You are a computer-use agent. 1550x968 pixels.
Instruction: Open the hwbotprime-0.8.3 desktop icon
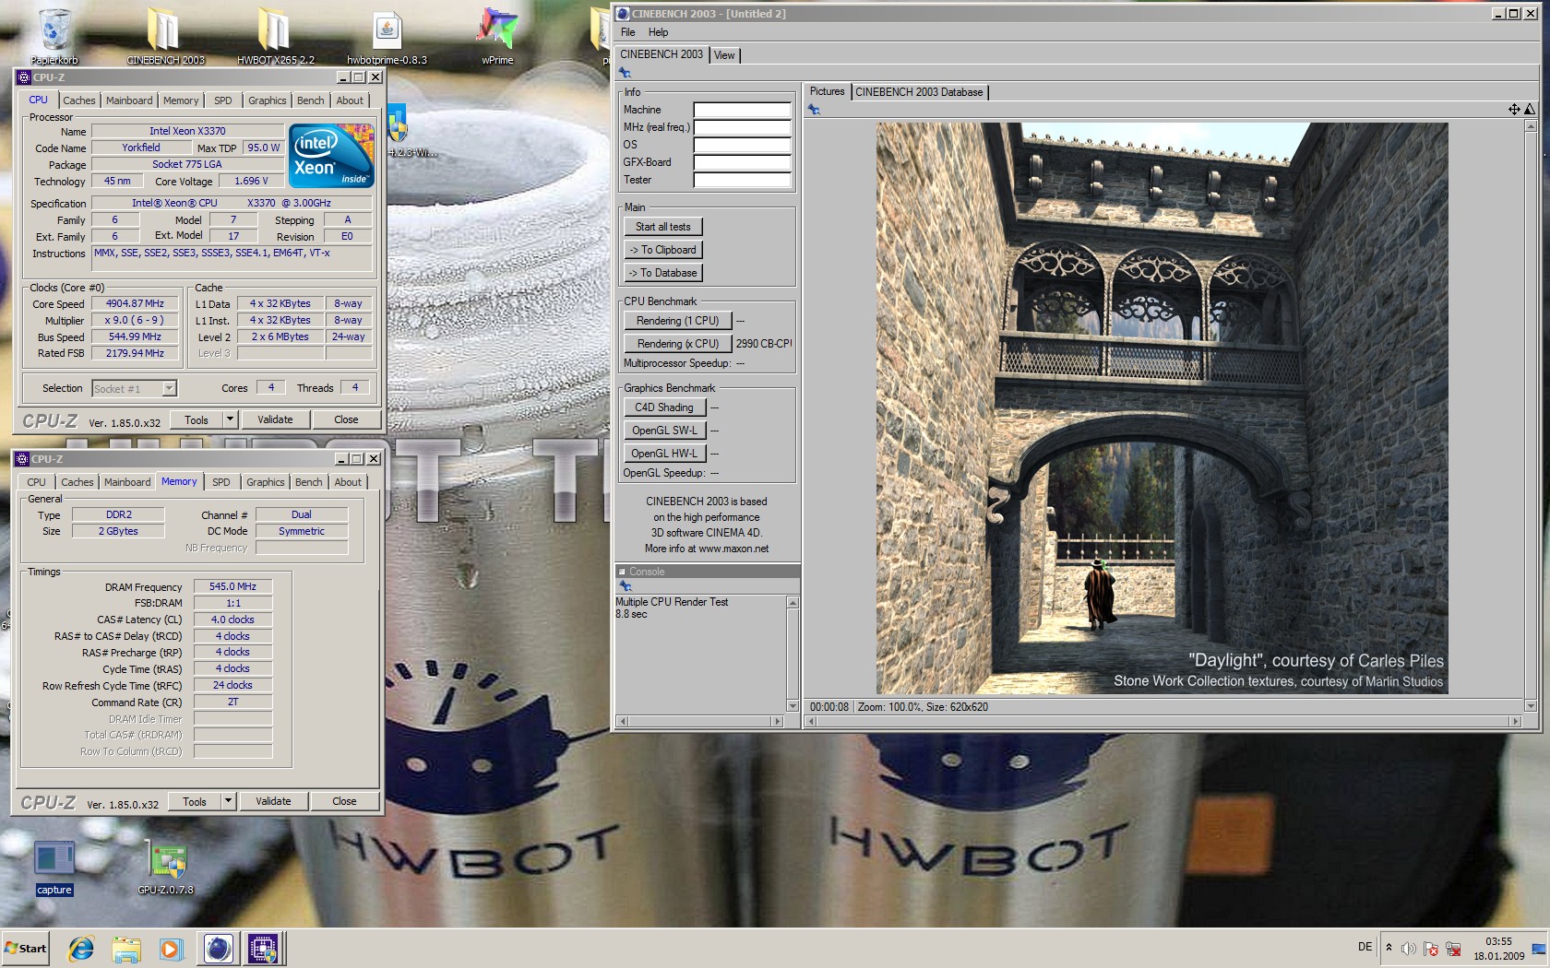pyautogui.click(x=387, y=36)
